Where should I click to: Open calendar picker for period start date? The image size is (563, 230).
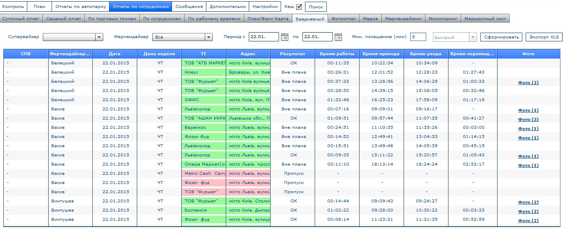tap(284, 37)
